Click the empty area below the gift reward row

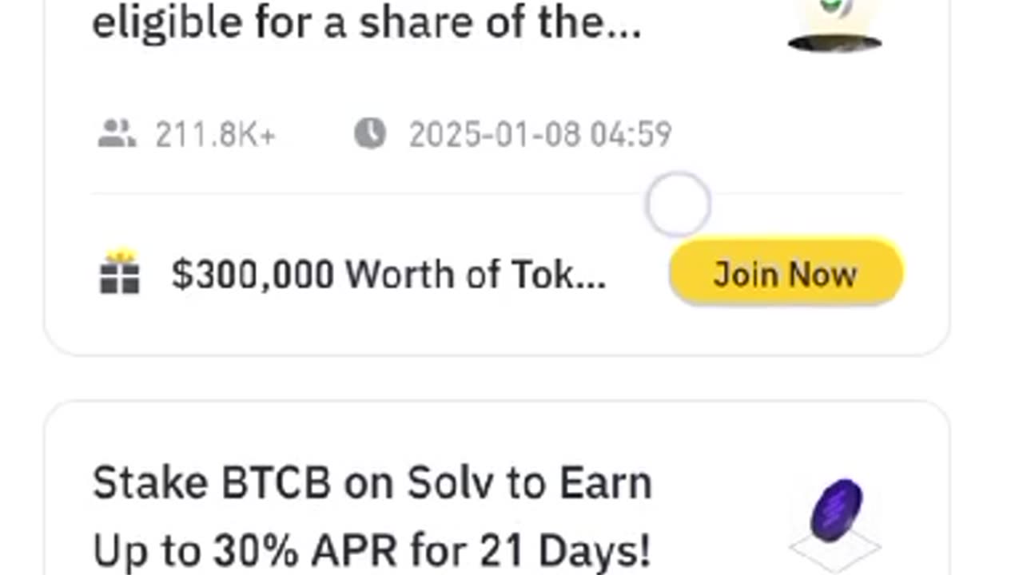(x=496, y=329)
